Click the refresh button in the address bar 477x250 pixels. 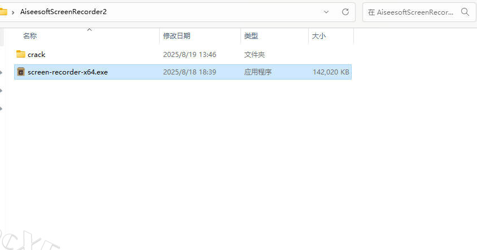345,12
